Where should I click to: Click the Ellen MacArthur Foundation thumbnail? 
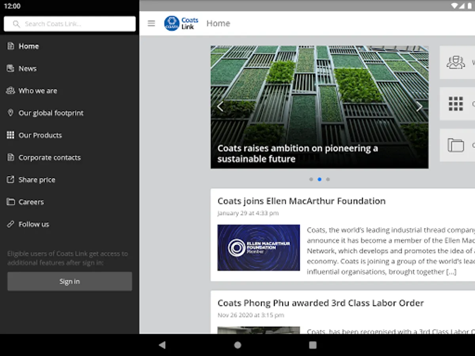[258, 248]
